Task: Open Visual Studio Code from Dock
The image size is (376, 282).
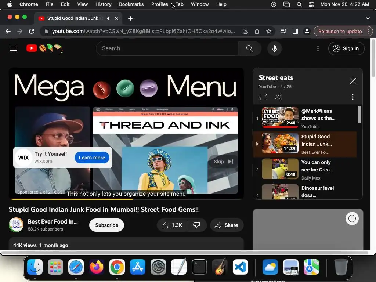Action: (x=240, y=267)
